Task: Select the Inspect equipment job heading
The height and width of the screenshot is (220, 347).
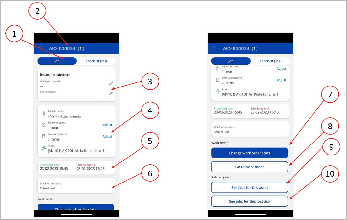Action: tap(55, 75)
